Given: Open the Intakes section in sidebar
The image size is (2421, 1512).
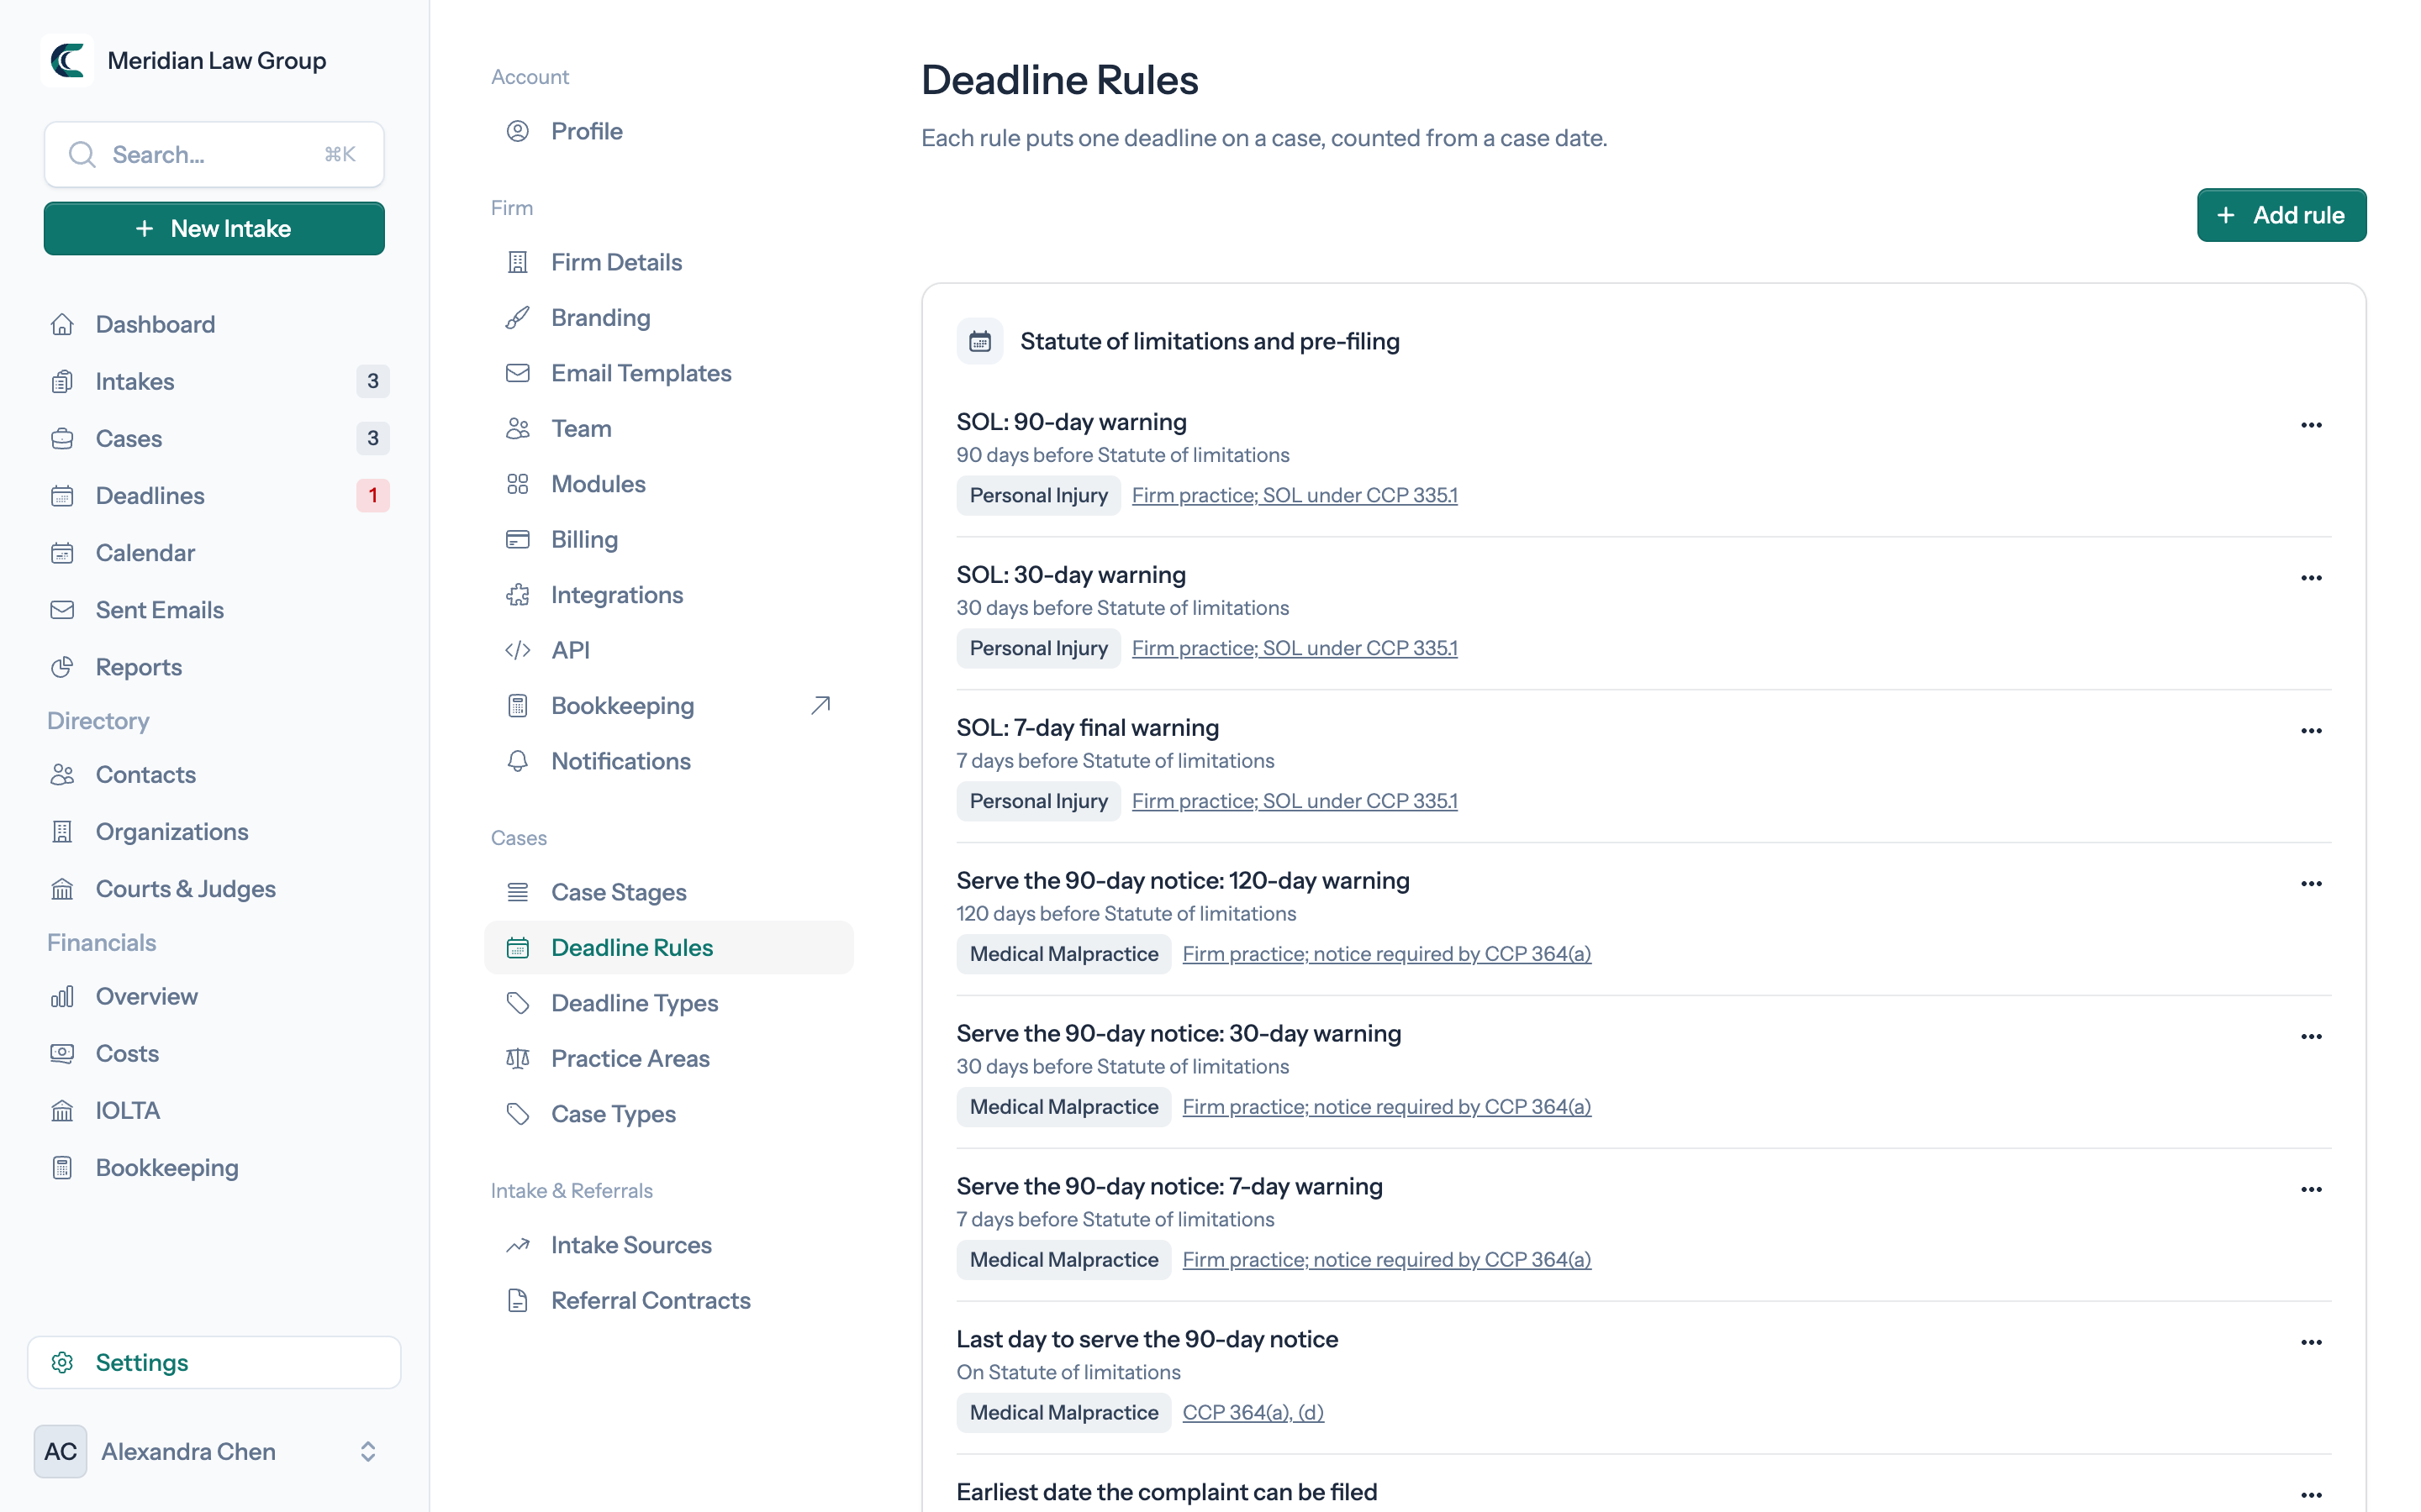Looking at the screenshot, I should [214, 381].
